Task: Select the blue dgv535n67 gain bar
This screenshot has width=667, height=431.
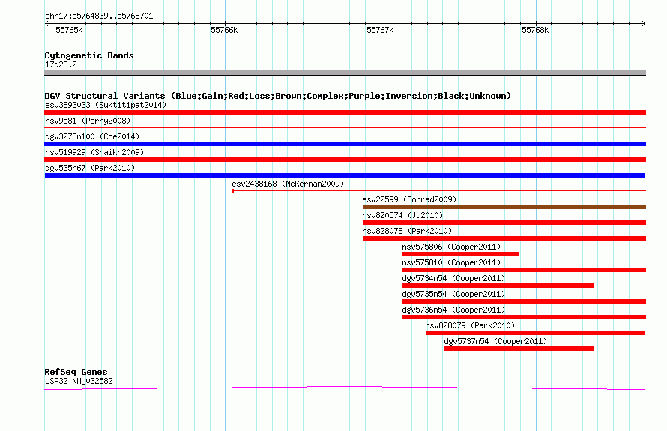Action: pyautogui.click(x=345, y=175)
